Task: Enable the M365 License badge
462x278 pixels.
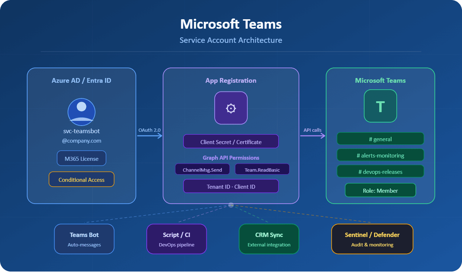Action: [81, 158]
